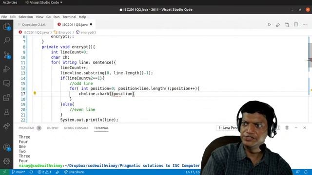Click the remote window indicator in status bar
312x175 pixels.
pyautogui.click(x=4, y=172)
